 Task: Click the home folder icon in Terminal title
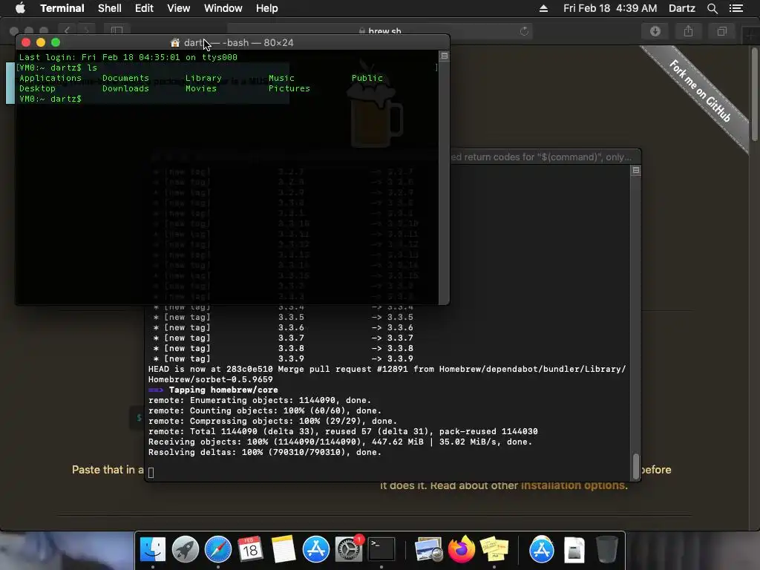(175, 42)
